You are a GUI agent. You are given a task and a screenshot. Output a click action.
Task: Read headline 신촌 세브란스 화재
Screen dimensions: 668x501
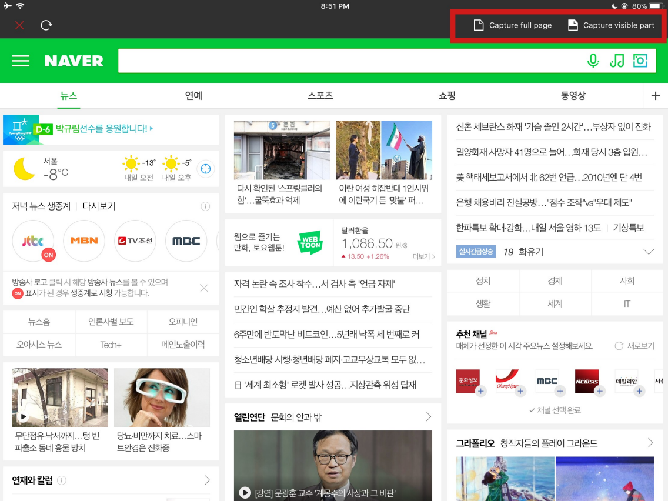553,126
